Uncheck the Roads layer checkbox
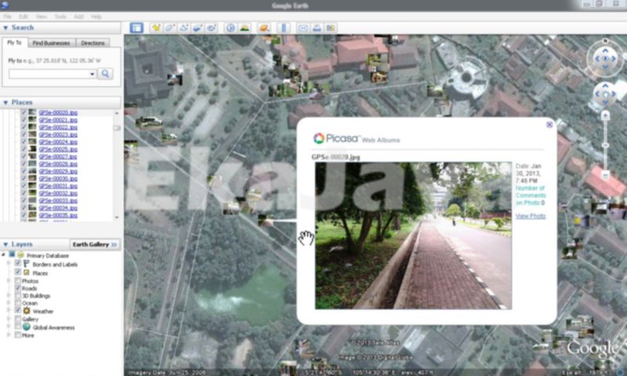Viewport: 627px width, 376px height. (x=18, y=288)
